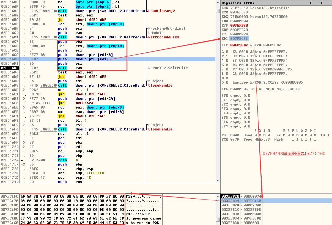Screen dimensions: 332x225
Task: Select the EBX register value 00000000
Action: [239, 21]
